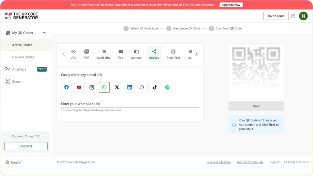The width and height of the screenshot is (313, 176).
Task: Switch to WhatsApp social link type
Action: coord(104,87)
